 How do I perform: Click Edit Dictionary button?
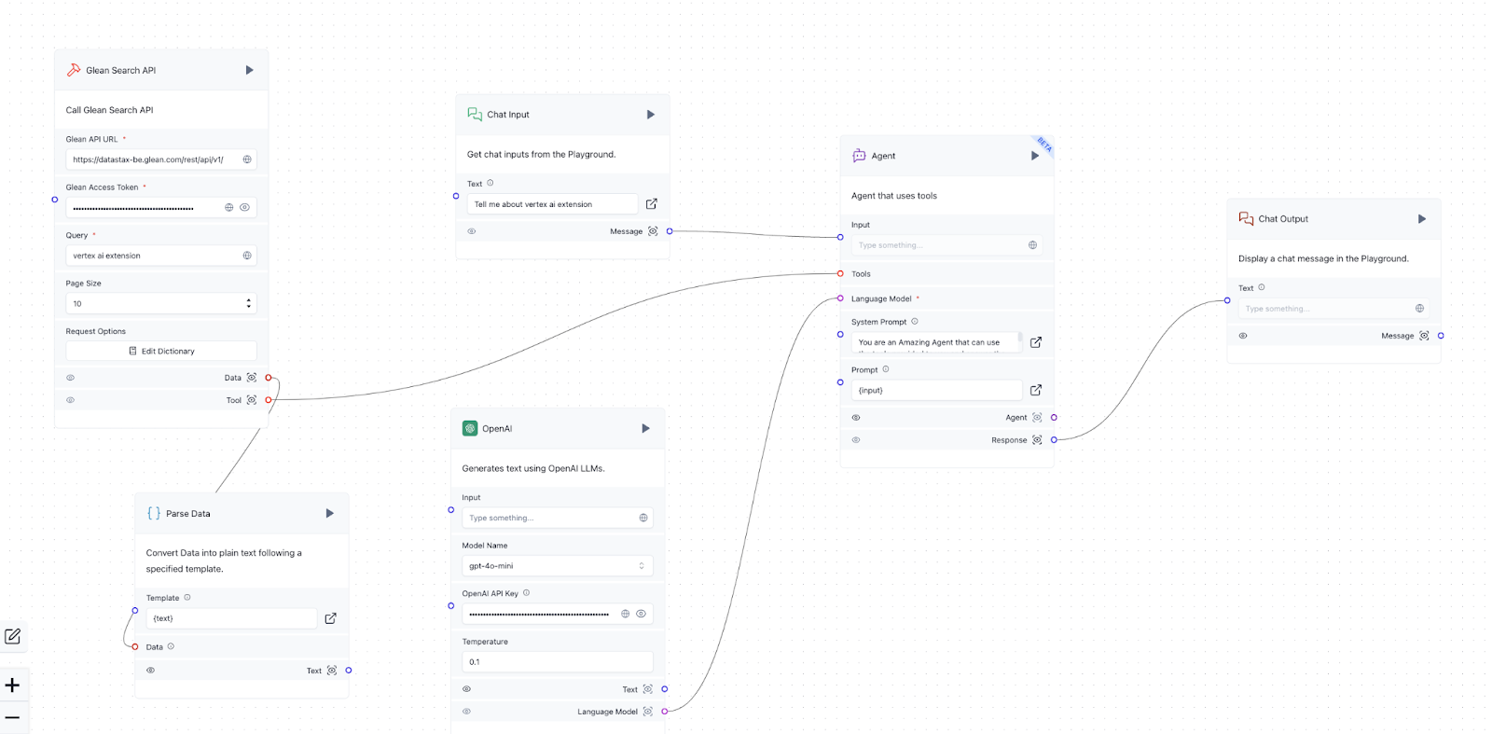(161, 352)
